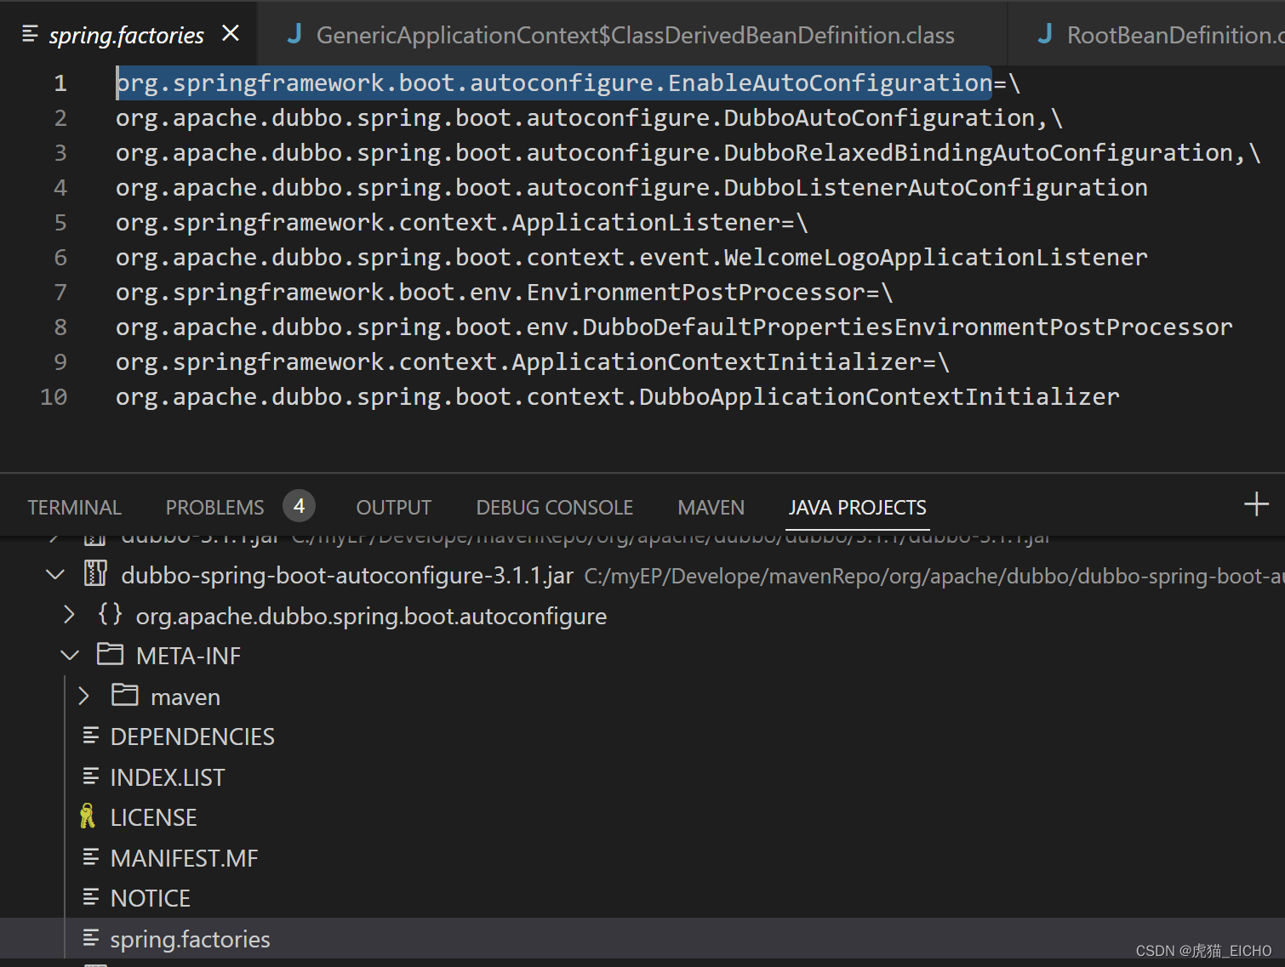Click EnvironmentPostProcessor key on line 7
Screen dimensions: 1285x967
tap(695, 293)
